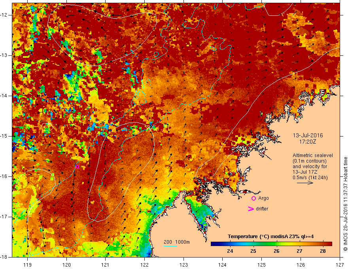This screenshot has height=269, width=348.
Task: Click the 'drifter' legend label
Action: click(x=262, y=209)
